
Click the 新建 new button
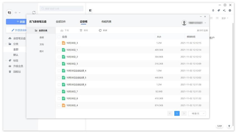21,21
